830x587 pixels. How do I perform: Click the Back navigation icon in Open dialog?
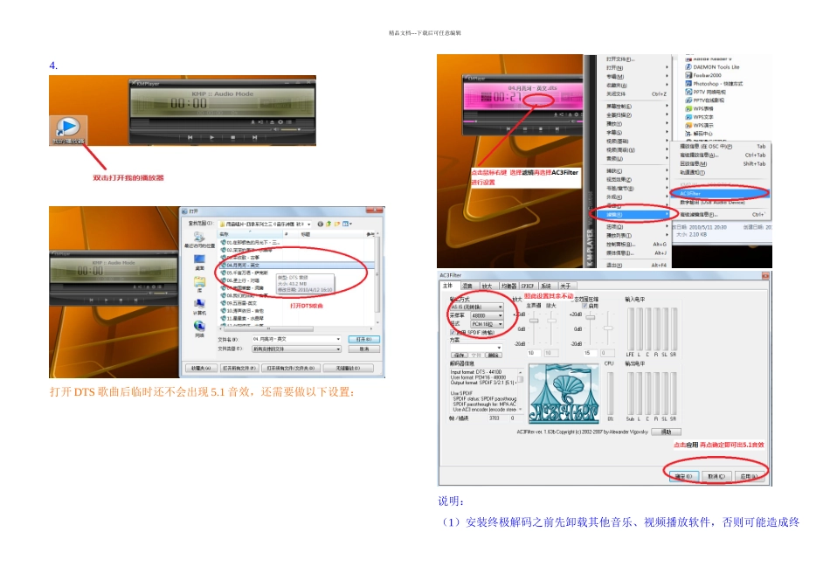point(321,224)
